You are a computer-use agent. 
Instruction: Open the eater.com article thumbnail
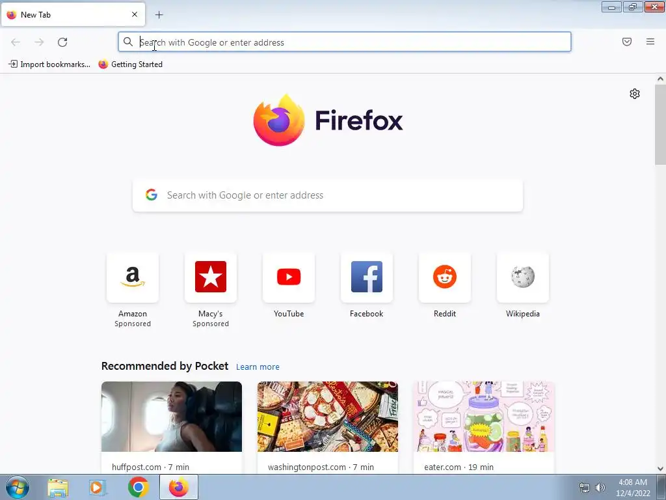[x=484, y=417]
